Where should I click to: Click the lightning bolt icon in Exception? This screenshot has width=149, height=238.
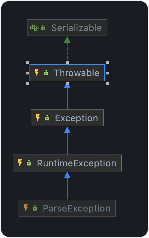click(x=38, y=118)
